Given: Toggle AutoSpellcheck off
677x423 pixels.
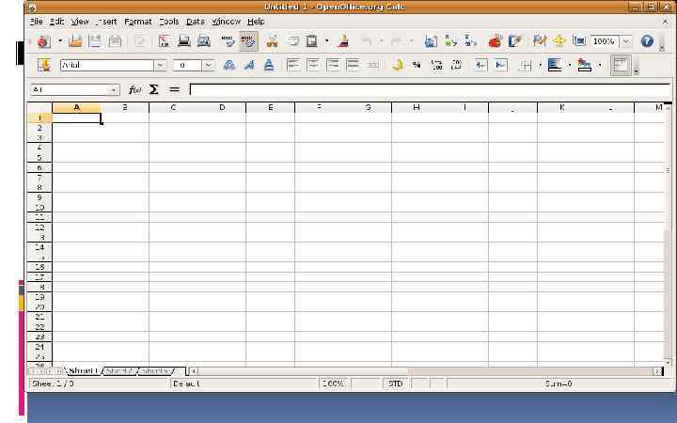Looking at the screenshot, I should 248,41.
